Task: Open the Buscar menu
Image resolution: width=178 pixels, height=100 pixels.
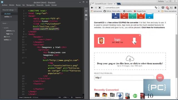Action: click(x=18, y=5)
